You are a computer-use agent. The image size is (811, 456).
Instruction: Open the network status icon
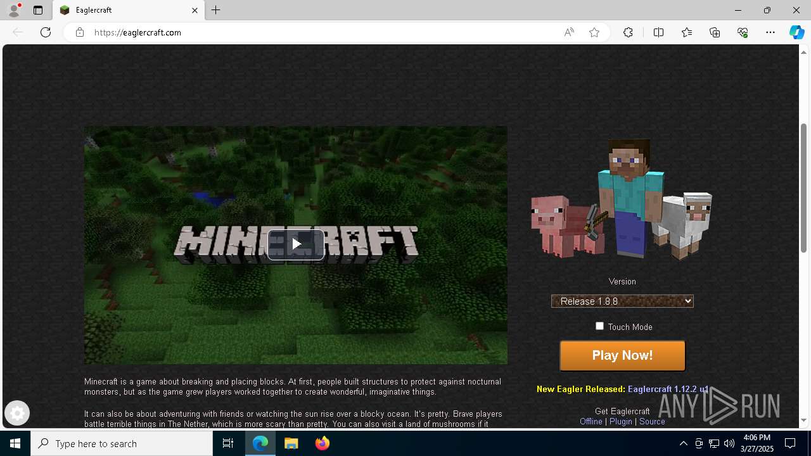(x=714, y=443)
